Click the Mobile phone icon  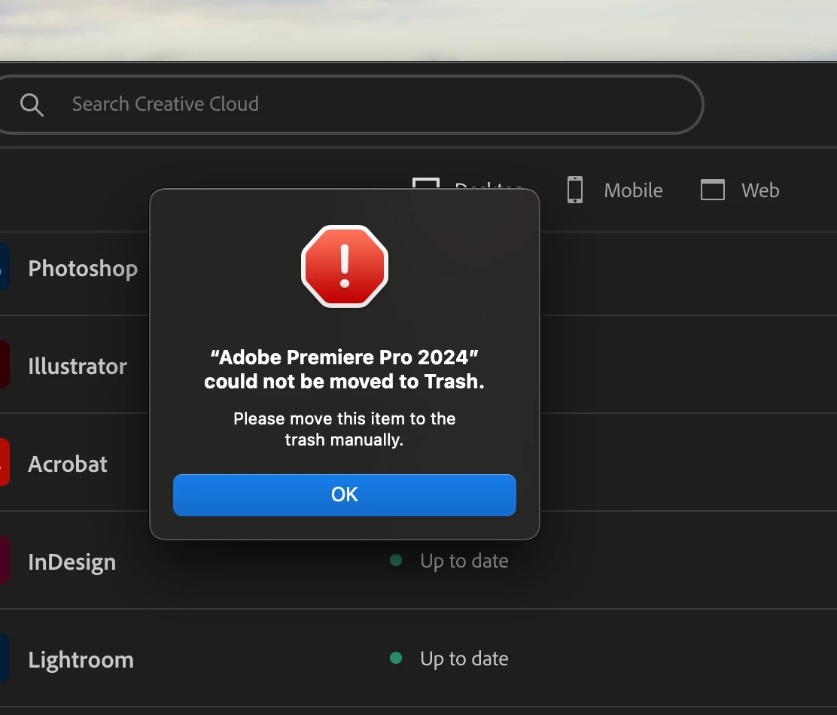(575, 190)
